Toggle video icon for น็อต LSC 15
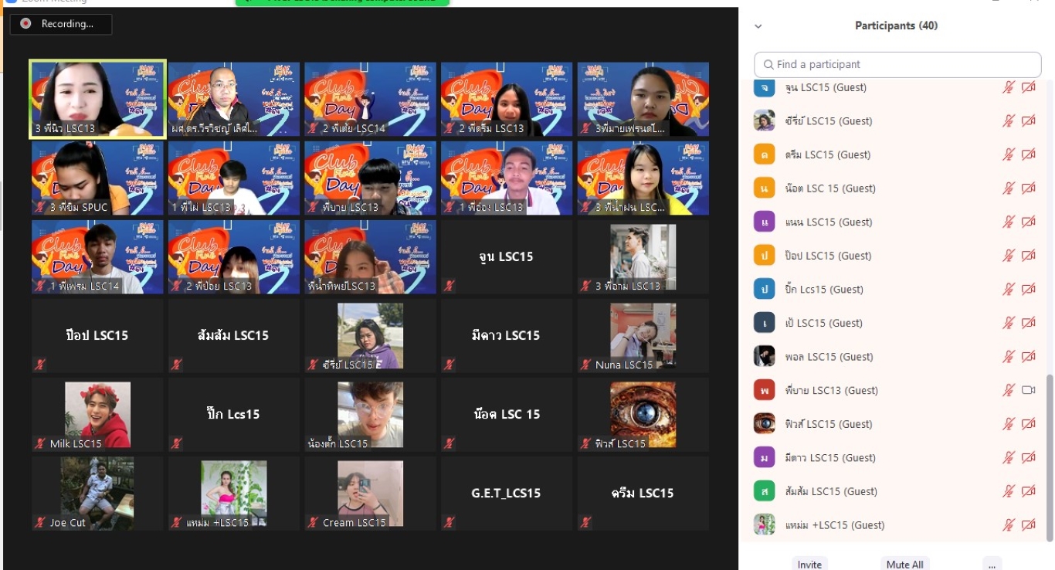 [1028, 188]
